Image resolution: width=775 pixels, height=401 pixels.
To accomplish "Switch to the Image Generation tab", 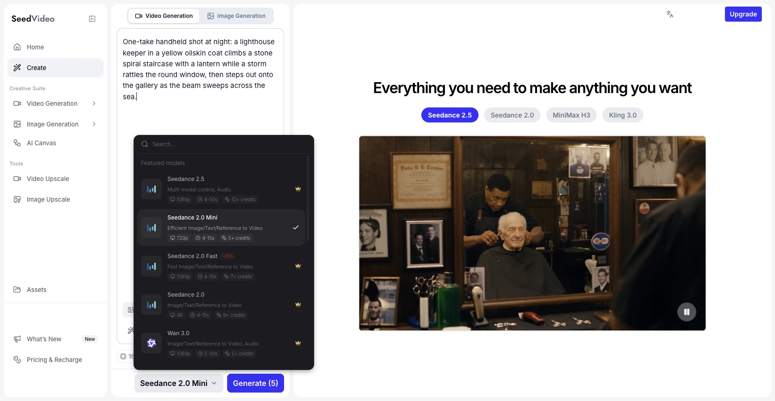I will [x=237, y=16].
